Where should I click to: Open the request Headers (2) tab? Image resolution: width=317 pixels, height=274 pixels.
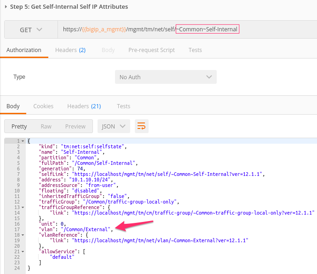70,50
